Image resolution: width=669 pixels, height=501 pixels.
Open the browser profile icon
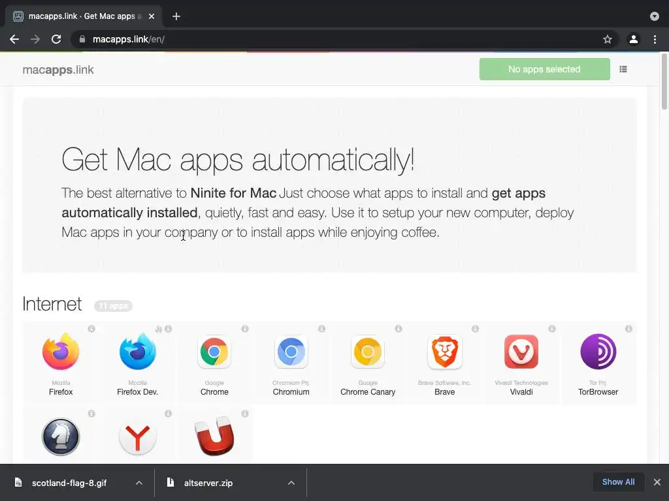coord(634,39)
